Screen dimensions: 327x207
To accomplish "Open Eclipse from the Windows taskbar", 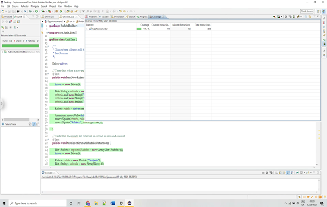I will (x=129, y=203).
